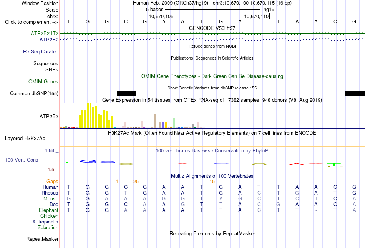
Task: Click 'Repeating Elements by RepeatMasker' title
Action: [x=212, y=233]
